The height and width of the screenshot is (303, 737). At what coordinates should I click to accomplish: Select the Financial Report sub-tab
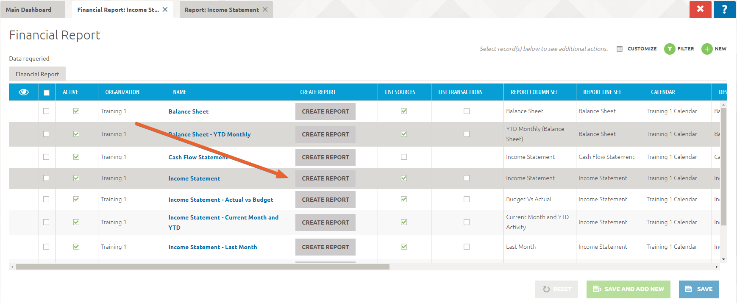click(37, 74)
